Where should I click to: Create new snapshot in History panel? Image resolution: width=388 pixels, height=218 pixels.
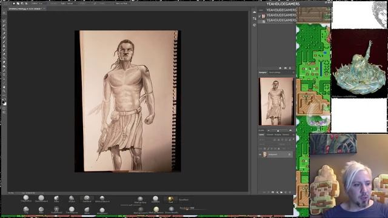(286, 68)
